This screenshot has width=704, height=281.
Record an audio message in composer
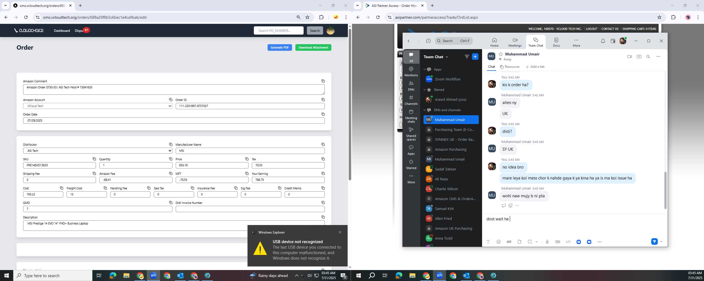tap(547, 242)
